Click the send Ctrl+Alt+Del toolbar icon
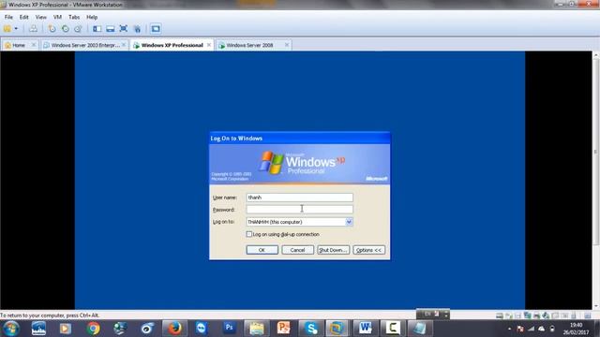Image resolution: width=600 pixels, height=337 pixels. tap(34, 29)
